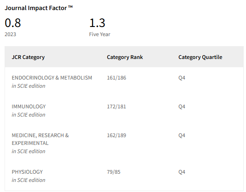Click the Category Rank column header
This screenshot has height=192, width=246.
(125, 57)
